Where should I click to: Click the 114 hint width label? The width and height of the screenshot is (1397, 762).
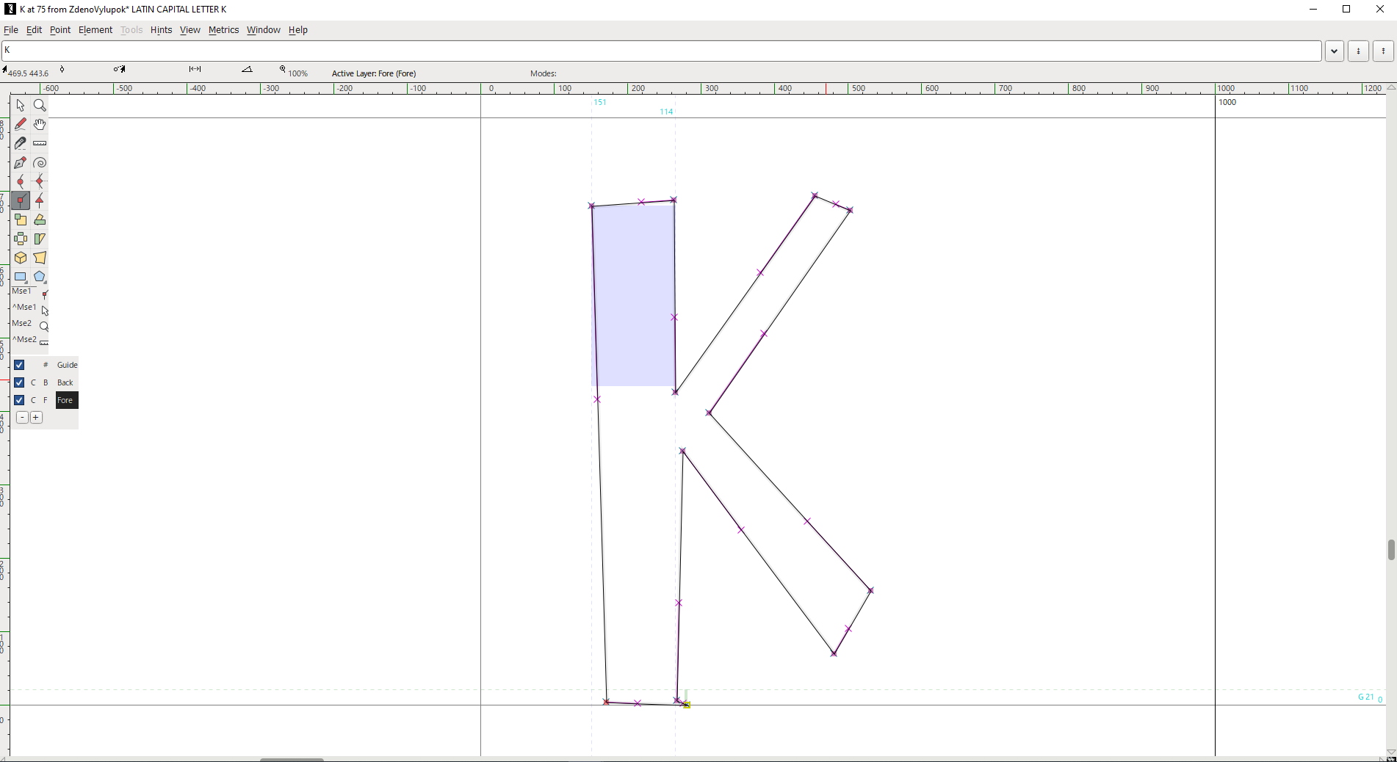pos(666,112)
